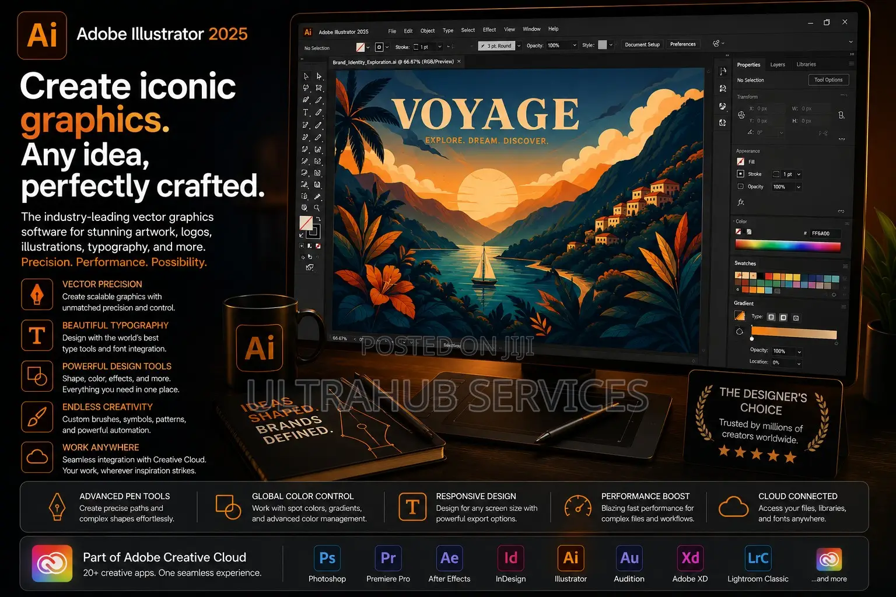Click the hex color field FF6A00
The image size is (896, 597).
pos(825,233)
